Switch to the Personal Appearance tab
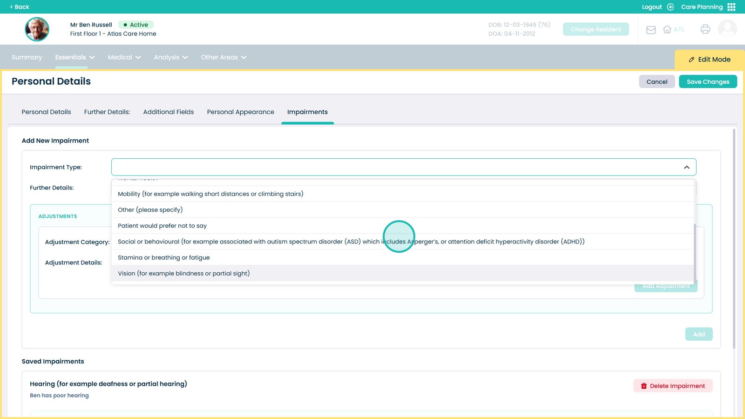The height and width of the screenshot is (419, 745). pos(240,112)
